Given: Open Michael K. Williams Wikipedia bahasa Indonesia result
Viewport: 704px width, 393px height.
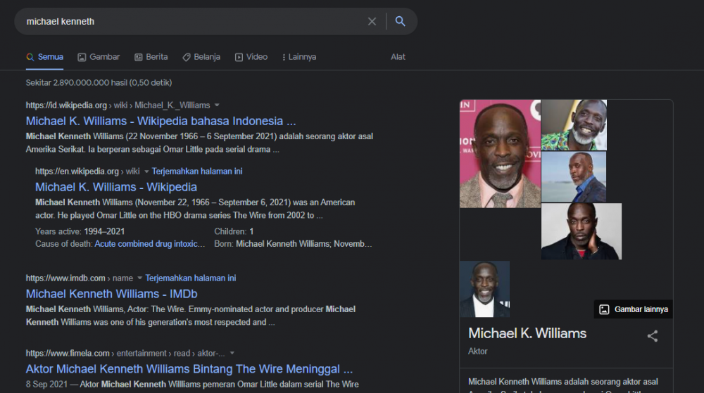Looking at the screenshot, I should (161, 121).
